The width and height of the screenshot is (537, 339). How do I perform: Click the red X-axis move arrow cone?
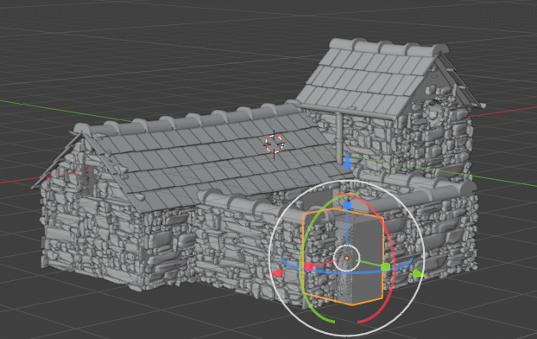pos(276,273)
